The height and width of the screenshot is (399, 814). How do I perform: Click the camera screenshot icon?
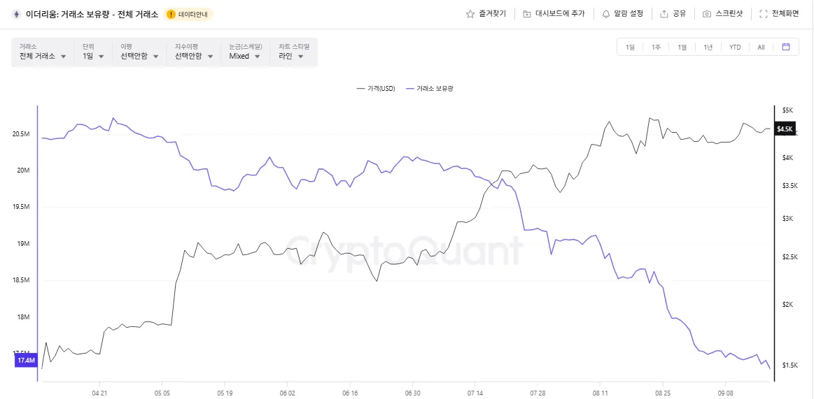tap(707, 14)
